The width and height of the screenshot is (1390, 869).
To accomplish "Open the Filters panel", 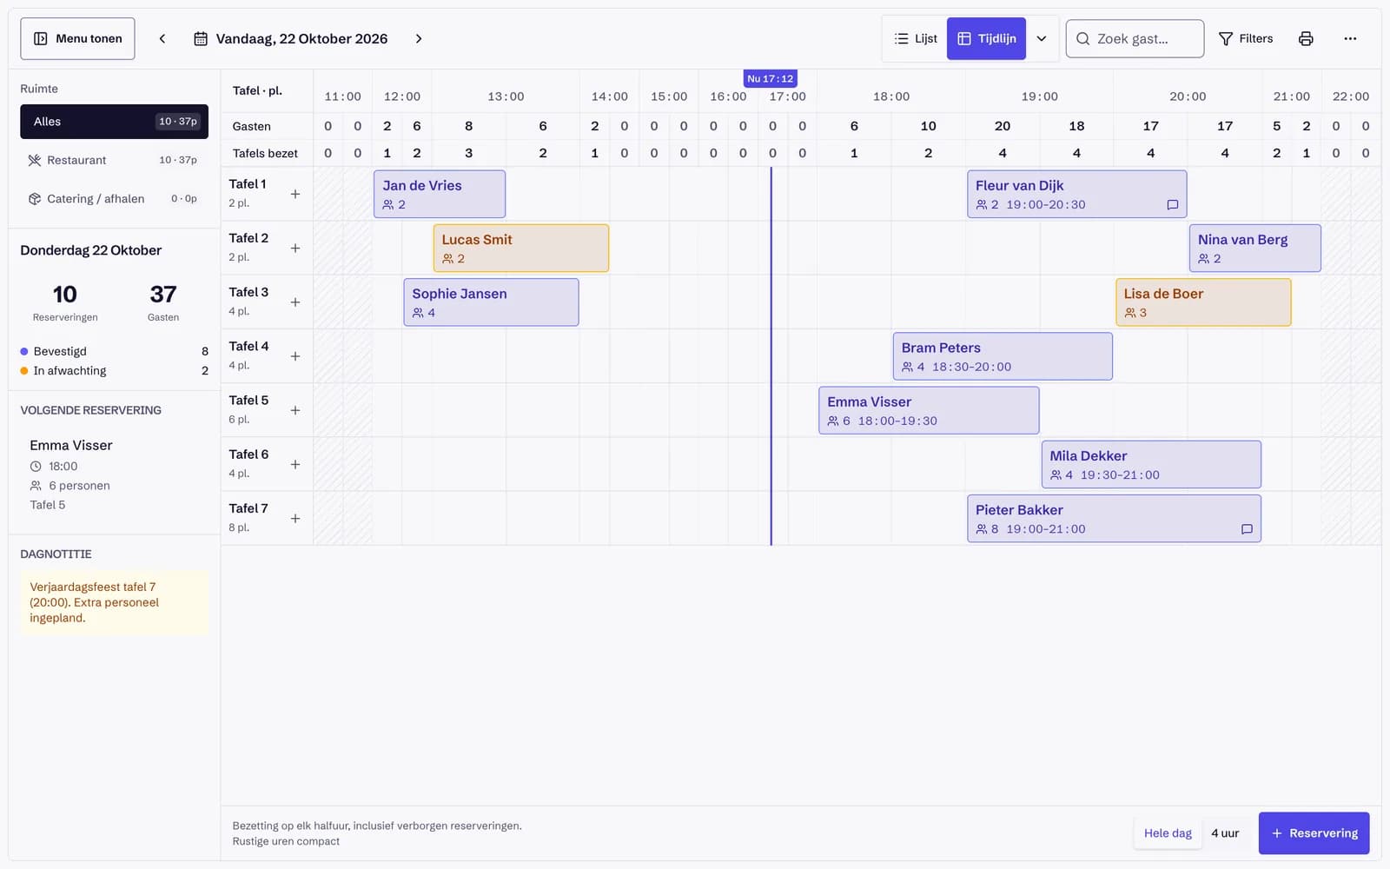I will 1246,38.
